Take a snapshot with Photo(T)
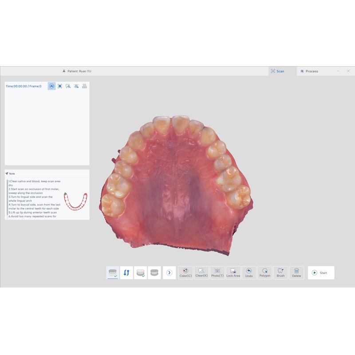The height and width of the screenshot is (355, 355). [x=217, y=272]
